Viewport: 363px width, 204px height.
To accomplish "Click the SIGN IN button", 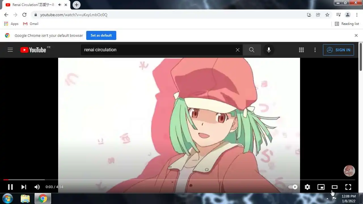I will [x=338, y=50].
